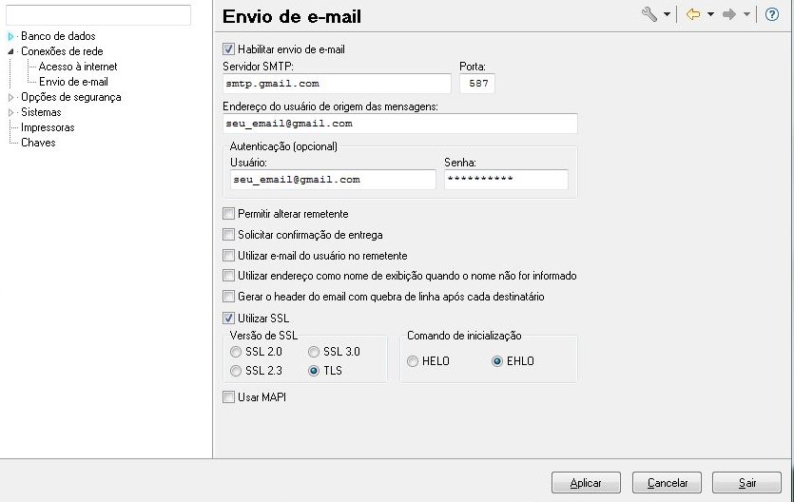This screenshot has height=502, width=794.
Task: Toggle the Usar MAPI checkbox
Action: click(228, 397)
